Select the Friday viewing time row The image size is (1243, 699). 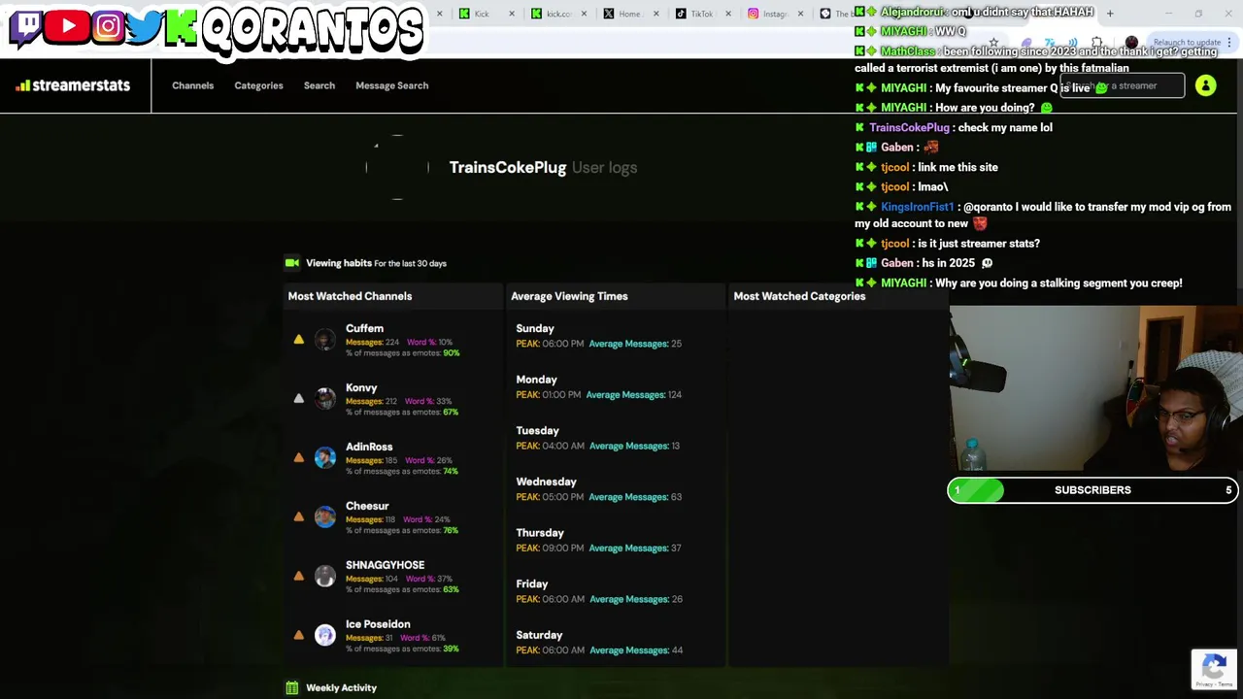click(x=615, y=591)
